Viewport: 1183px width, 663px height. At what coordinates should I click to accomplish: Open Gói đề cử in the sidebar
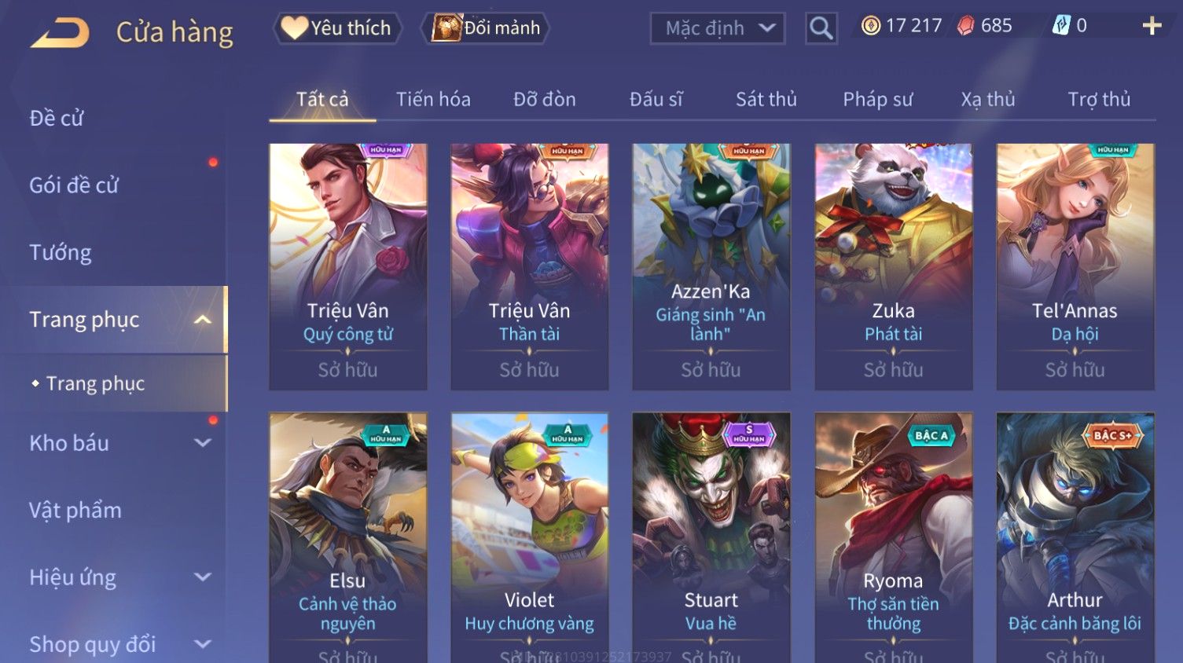click(x=74, y=185)
